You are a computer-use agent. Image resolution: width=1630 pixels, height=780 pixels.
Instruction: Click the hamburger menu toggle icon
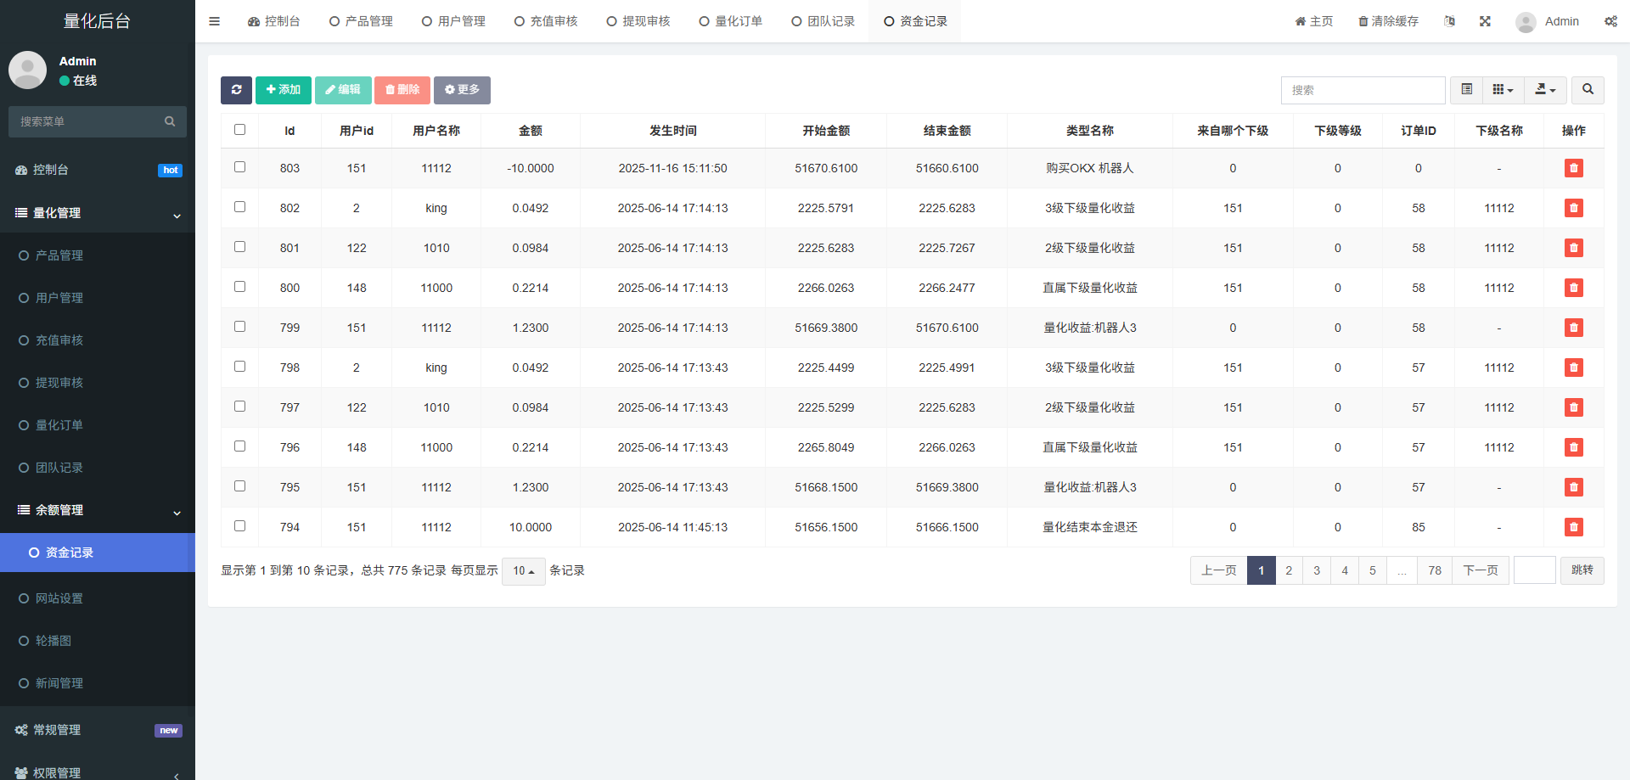214,21
